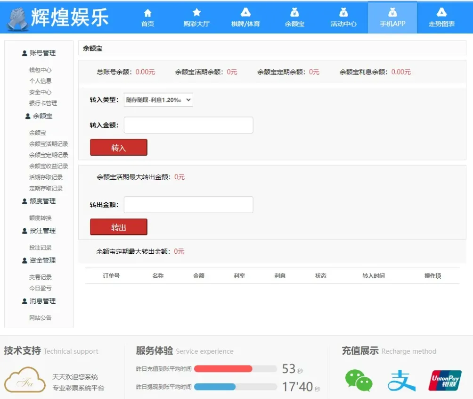The image size is (473, 399).
Task: Click the 辉煌娱乐 handshake logo icon
Action: point(17,19)
